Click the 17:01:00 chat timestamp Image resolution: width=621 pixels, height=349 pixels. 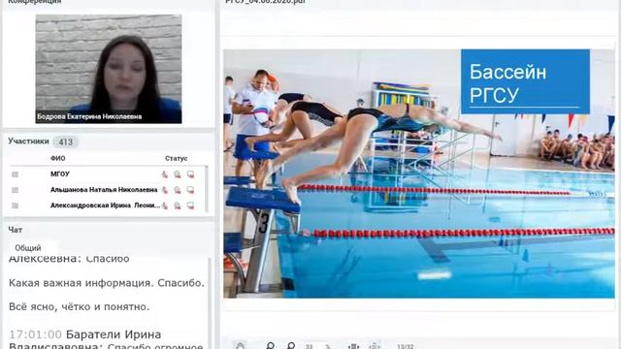tap(35, 334)
